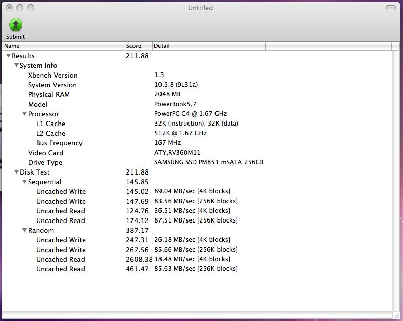The width and height of the screenshot is (403, 321).
Task: Collapse the Sequential results triangle
Action: click(x=24, y=182)
